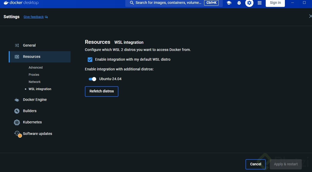Screen dimensions: 312x172
Task: Minimize the Docker Desktop window
Action: (x=293, y=3)
